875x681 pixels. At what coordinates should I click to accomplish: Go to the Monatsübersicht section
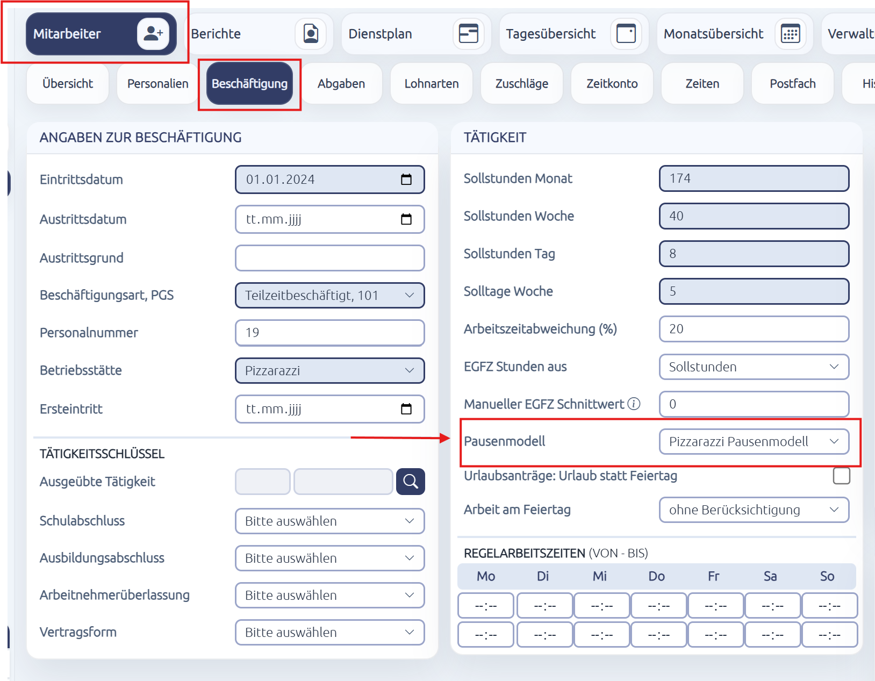click(735, 34)
